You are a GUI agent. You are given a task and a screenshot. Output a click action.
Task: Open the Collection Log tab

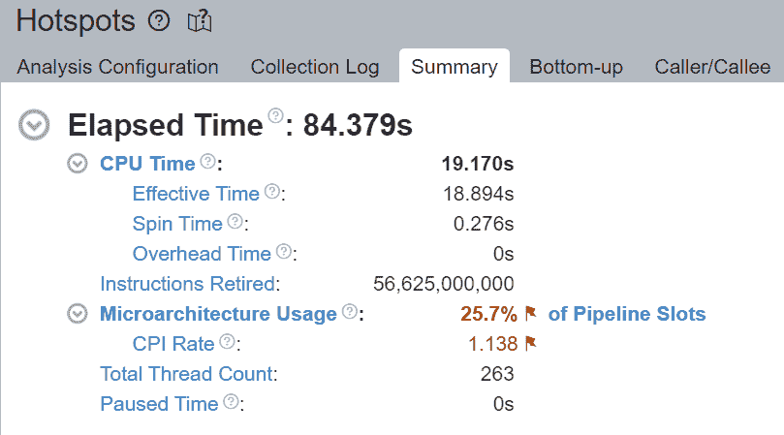315,67
